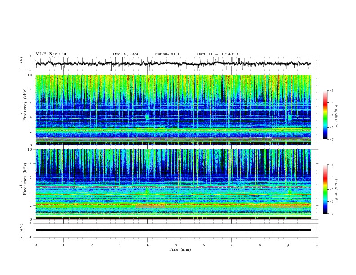Click the ch.2 'Frequency (kHz)' axis label
This screenshot has height=275, width=356.
[25, 178]
